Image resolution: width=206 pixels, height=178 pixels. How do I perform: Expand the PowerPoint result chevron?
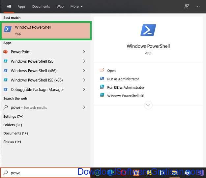click(84, 52)
